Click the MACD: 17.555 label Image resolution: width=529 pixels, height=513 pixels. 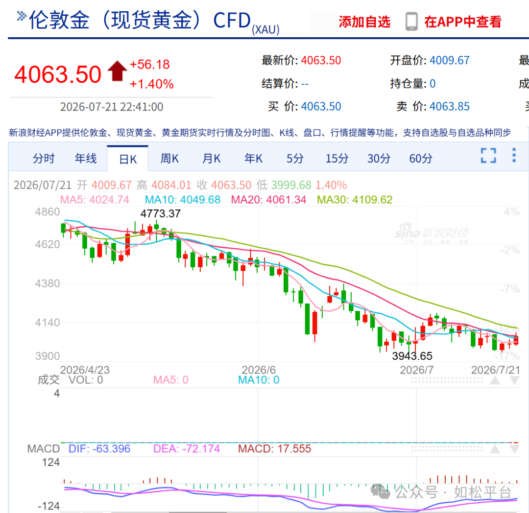pos(274,448)
